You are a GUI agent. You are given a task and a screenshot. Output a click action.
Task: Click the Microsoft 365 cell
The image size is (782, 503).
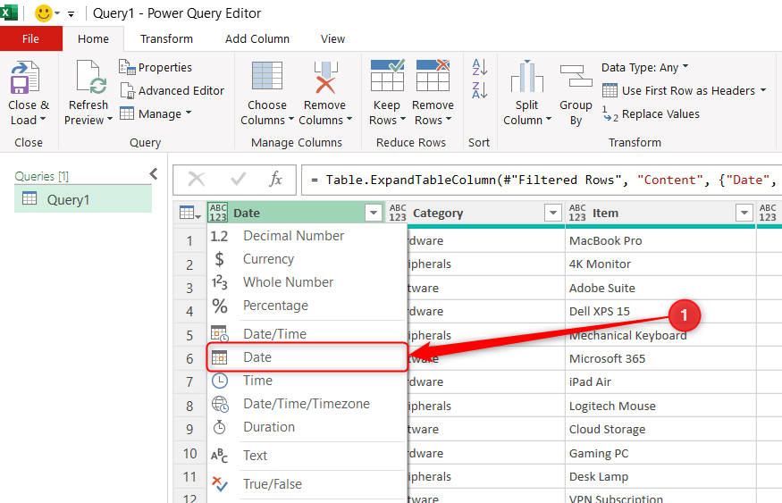tap(660, 359)
